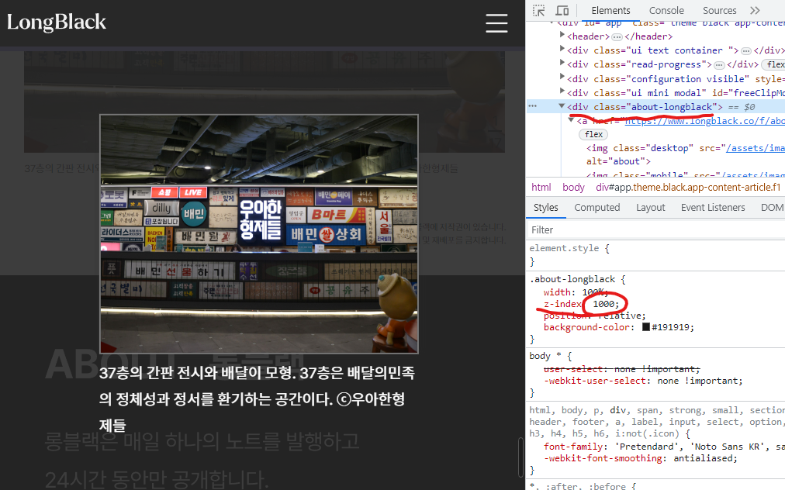Toggle the device toolbar icon
Viewport: 785px width, 490px height.
[x=562, y=11]
